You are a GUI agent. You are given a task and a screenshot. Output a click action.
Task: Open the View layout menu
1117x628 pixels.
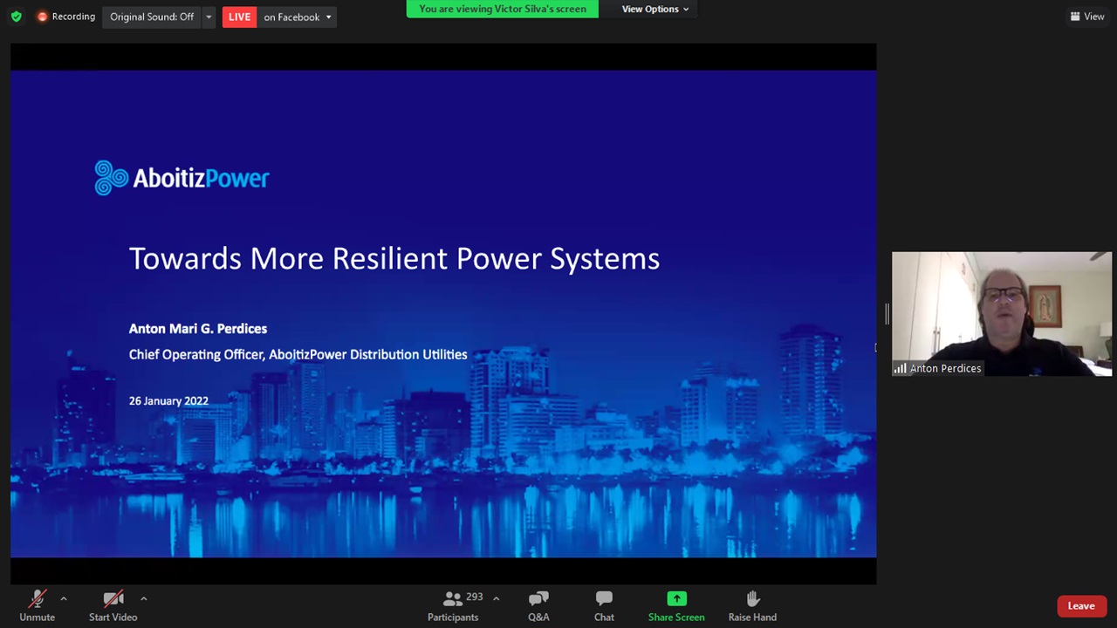1087,17
